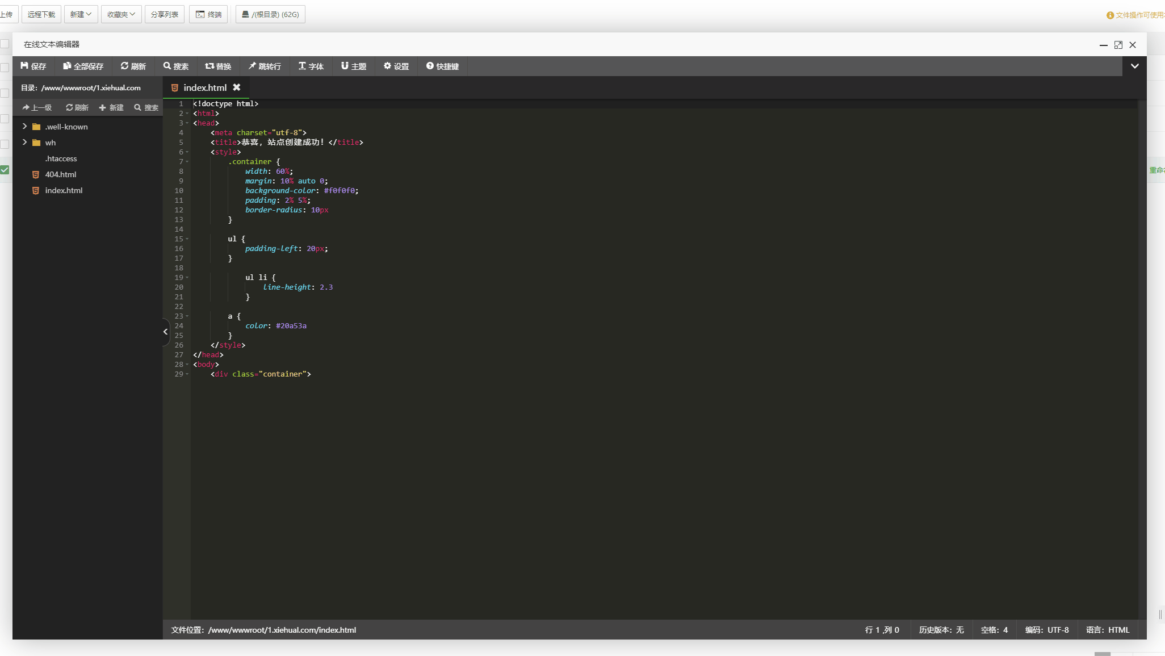This screenshot has width=1165, height=656.
Task: Click Remote Download (远程下载) button
Action: (x=41, y=14)
